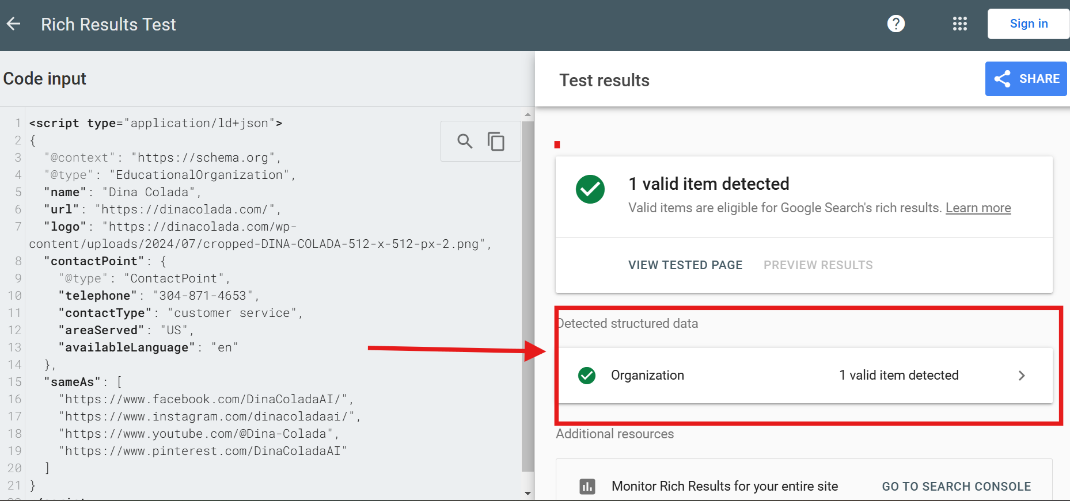Open the Google apps grid icon
Viewport: 1070px width, 501px height.
click(x=959, y=24)
